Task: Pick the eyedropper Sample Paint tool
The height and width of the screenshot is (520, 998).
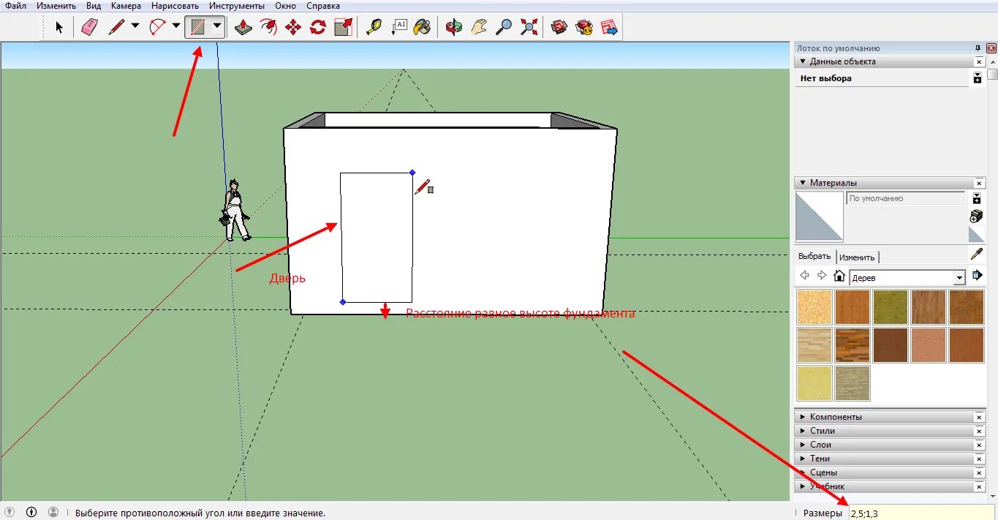Action: tap(977, 255)
